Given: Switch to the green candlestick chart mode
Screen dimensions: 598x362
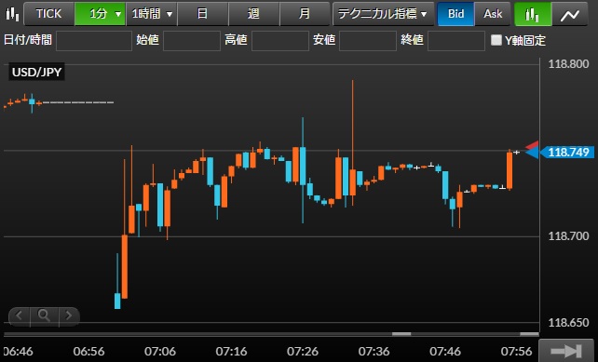Looking at the screenshot, I should [533, 14].
